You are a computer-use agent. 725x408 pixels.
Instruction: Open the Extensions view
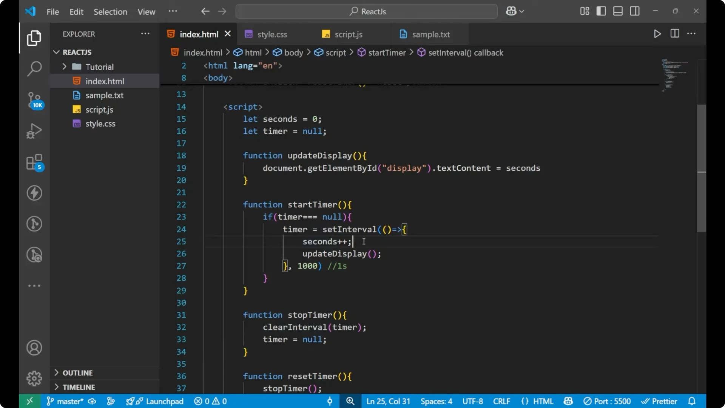coord(34,162)
